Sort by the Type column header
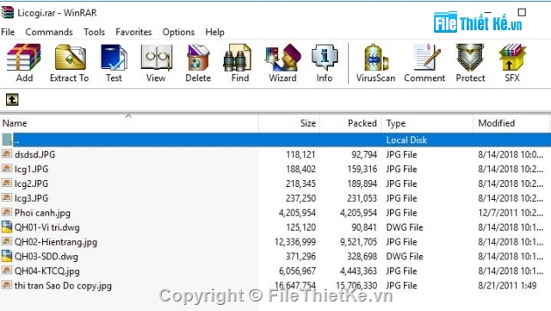 [x=427, y=123]
